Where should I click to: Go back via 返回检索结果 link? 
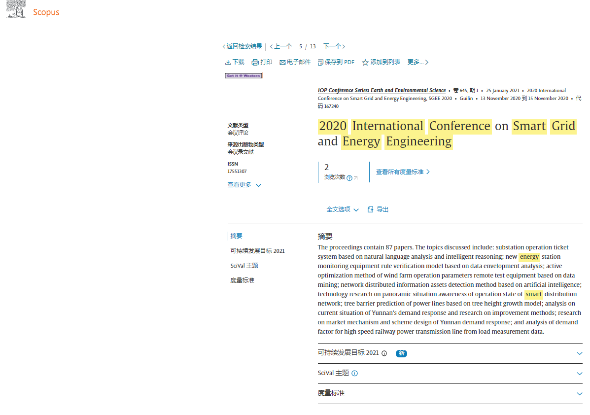pos(243,46)
